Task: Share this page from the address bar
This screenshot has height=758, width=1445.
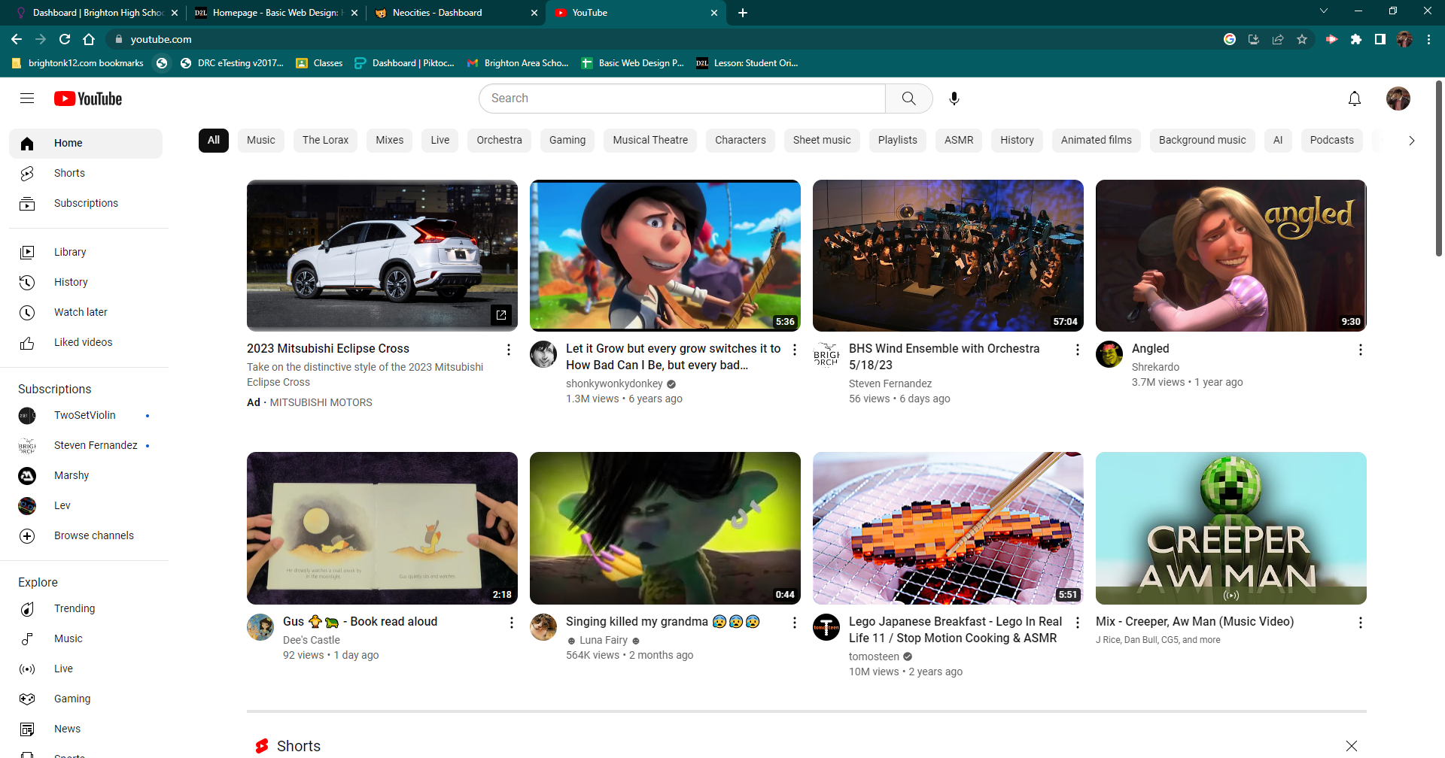Action: click(1278, 39)
